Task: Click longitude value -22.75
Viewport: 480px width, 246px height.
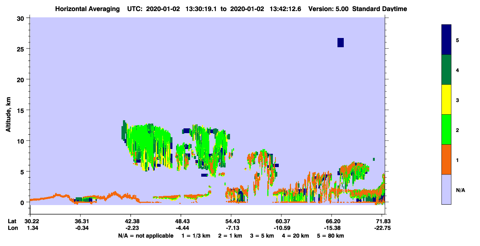Action: 382,228
